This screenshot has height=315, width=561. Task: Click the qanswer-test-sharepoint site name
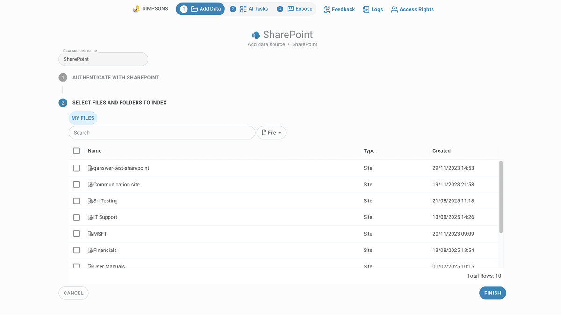point(121,168)
